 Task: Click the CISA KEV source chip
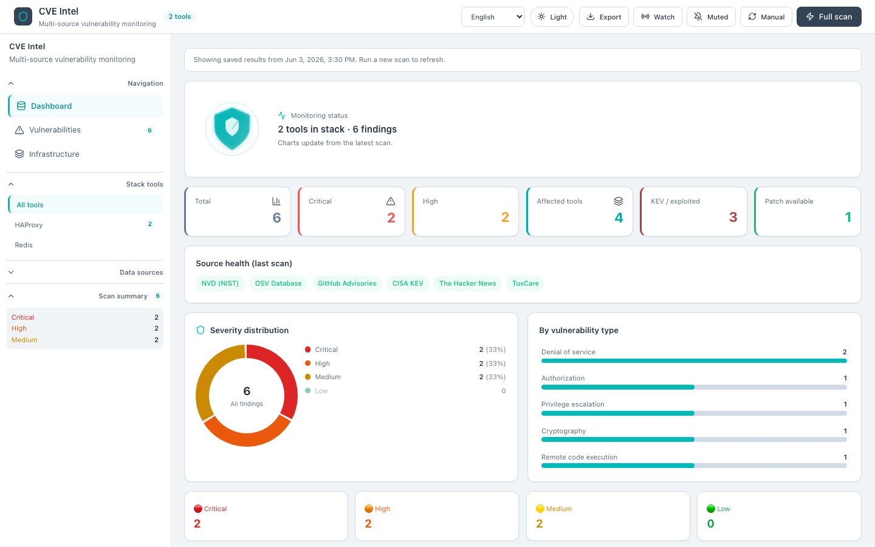pyautogui.click(x=408, y=283)
